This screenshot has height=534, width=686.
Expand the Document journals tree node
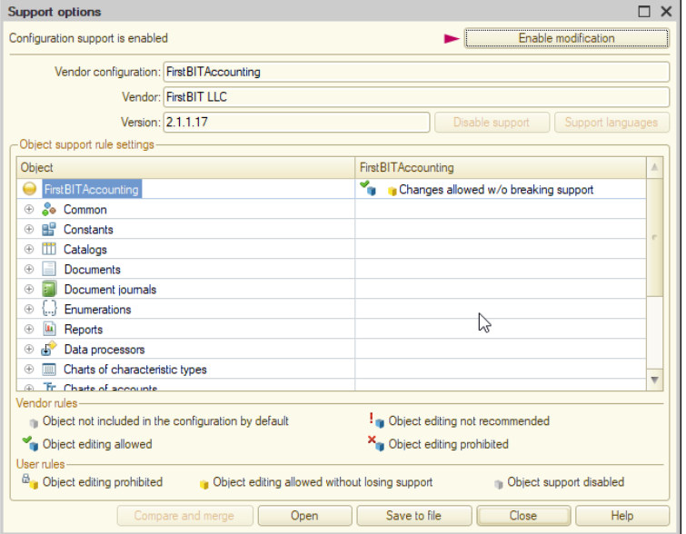click(29, 289)
